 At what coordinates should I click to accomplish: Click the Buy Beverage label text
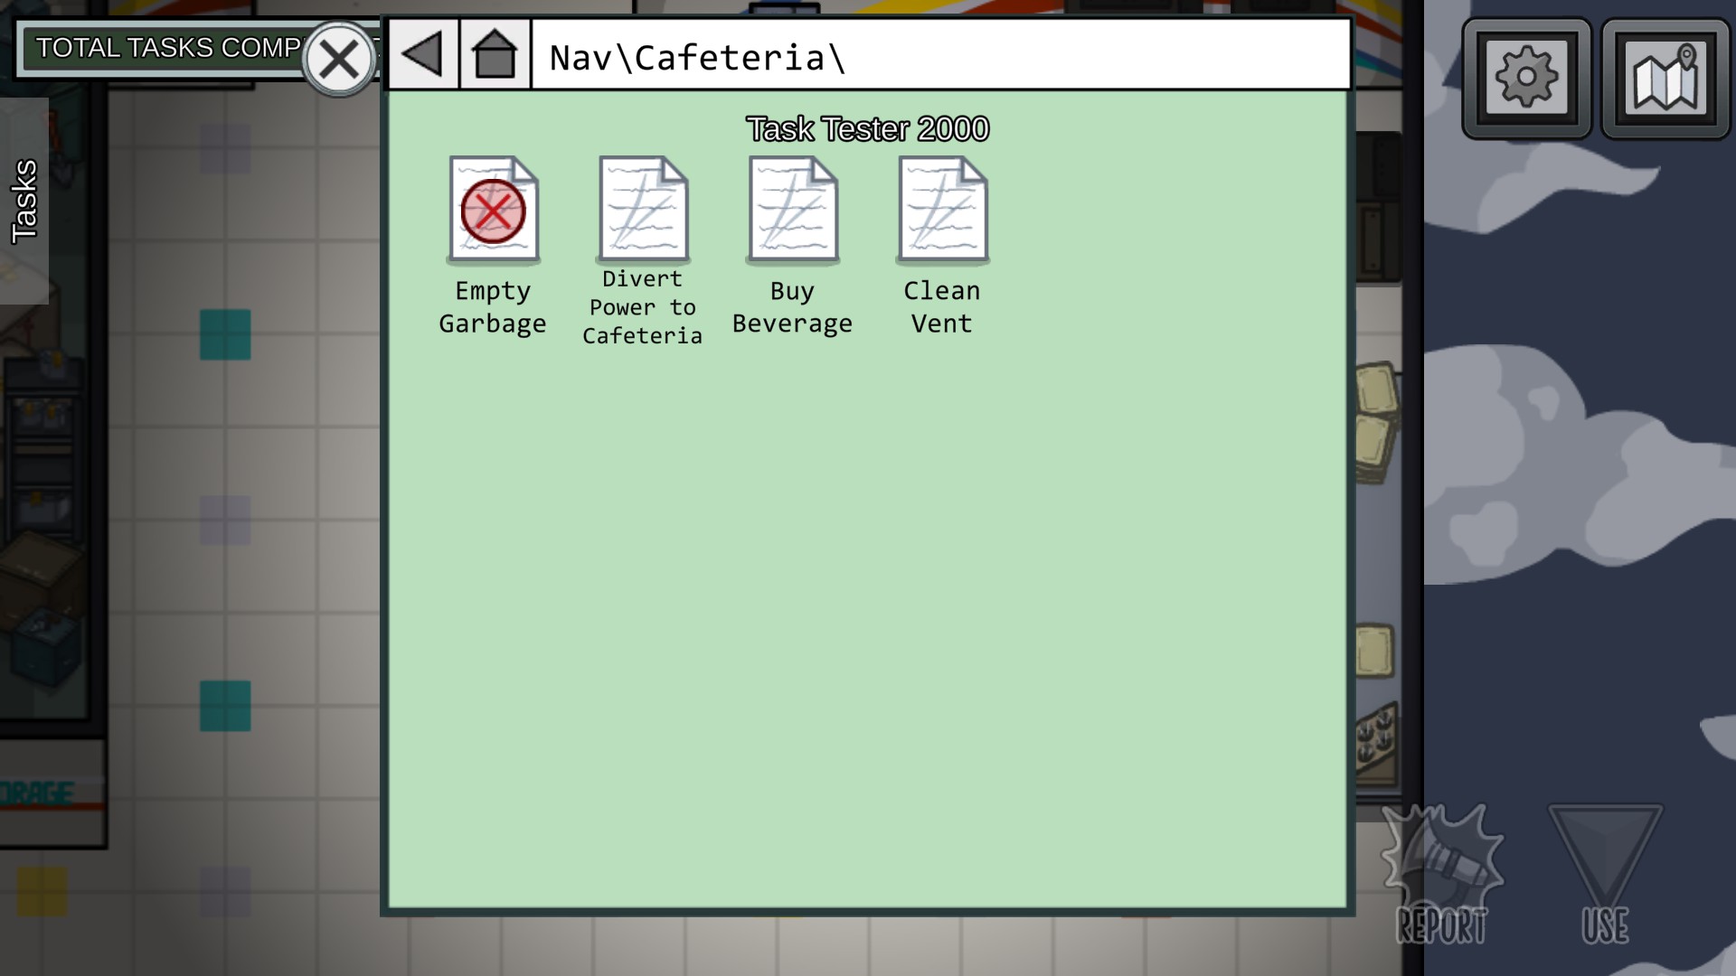point(792,307)
